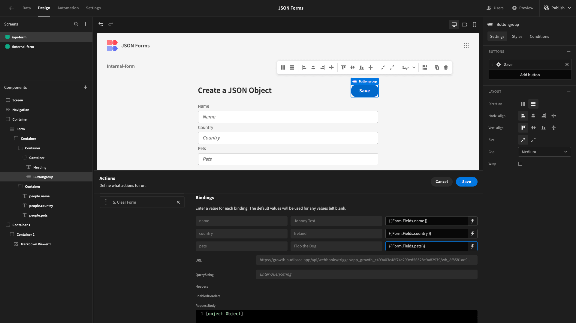576x323 pixels.
Task: Set direction to row in Layout panel
Action: pyautogui.click(x=523, y=104)
